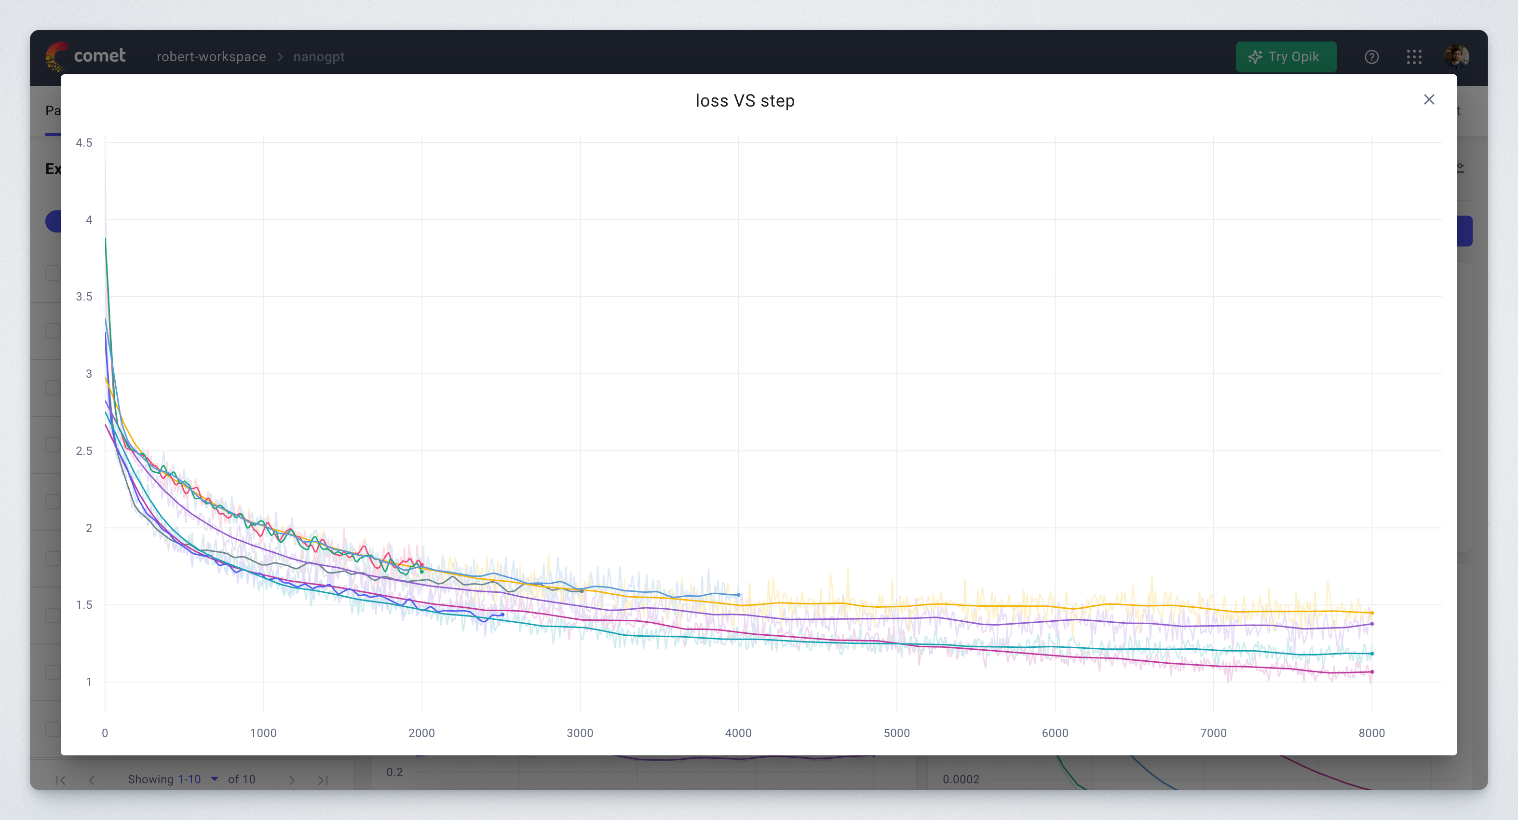Click the user profile avatar
This screenshot has width=1518, height=820.
tap(1456, 57)
